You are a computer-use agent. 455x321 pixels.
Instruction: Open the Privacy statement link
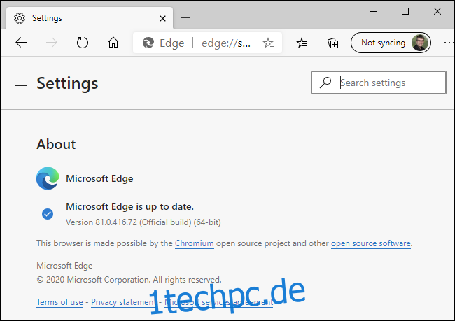124,302
